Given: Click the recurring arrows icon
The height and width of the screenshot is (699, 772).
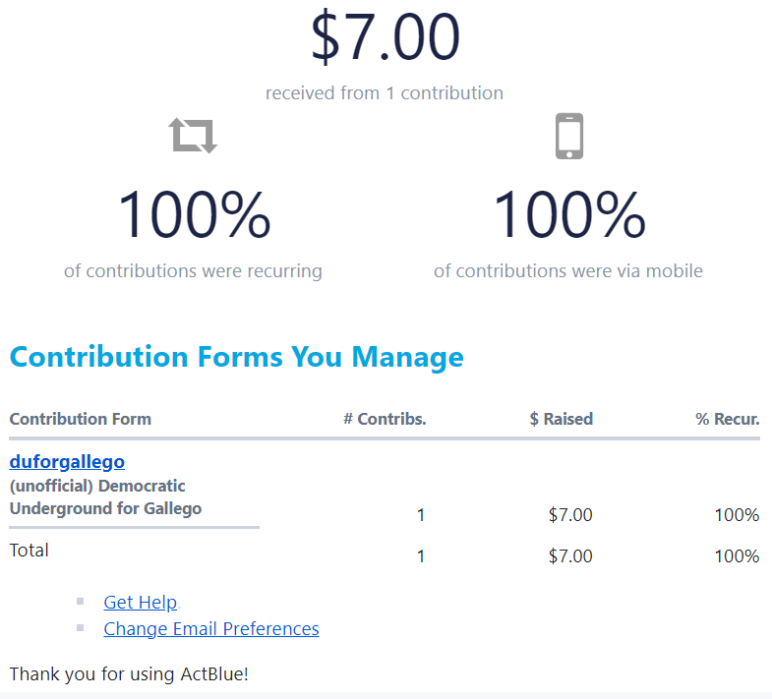Looking at the screenshot, I should click(193, 136).
